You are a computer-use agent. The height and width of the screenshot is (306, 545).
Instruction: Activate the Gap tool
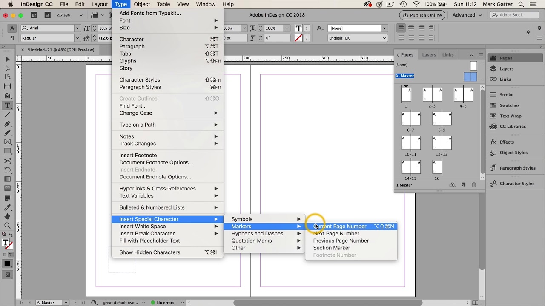[x=7, y=86]
